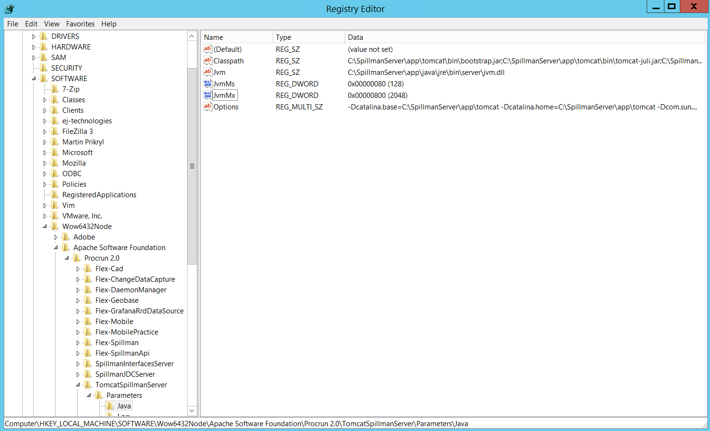
Task: Select the Flex-GrafanaRrdDataSource key
Action: point(139,311)
